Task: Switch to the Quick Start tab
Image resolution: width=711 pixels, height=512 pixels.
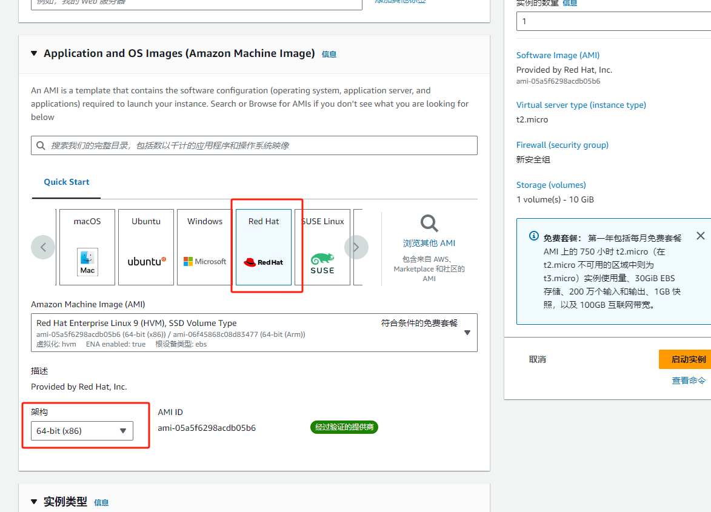Action: pos(66,182)
